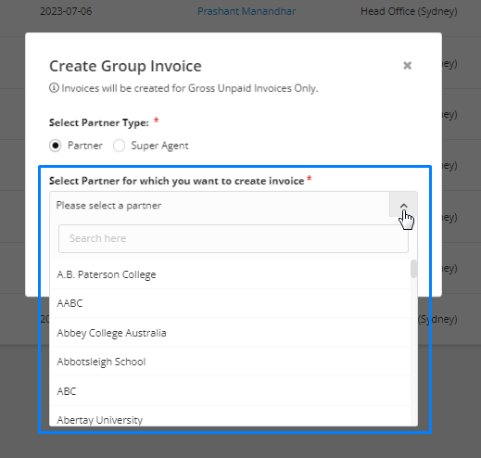Select the Partner radio button

point(56,146)
